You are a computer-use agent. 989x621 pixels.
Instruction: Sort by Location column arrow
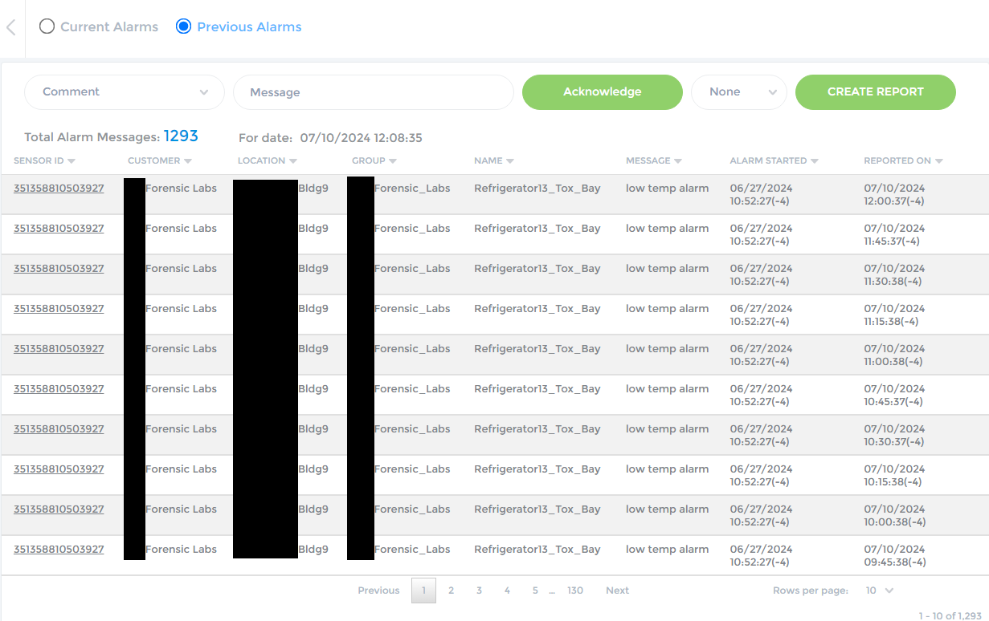[x=293, y=161]
